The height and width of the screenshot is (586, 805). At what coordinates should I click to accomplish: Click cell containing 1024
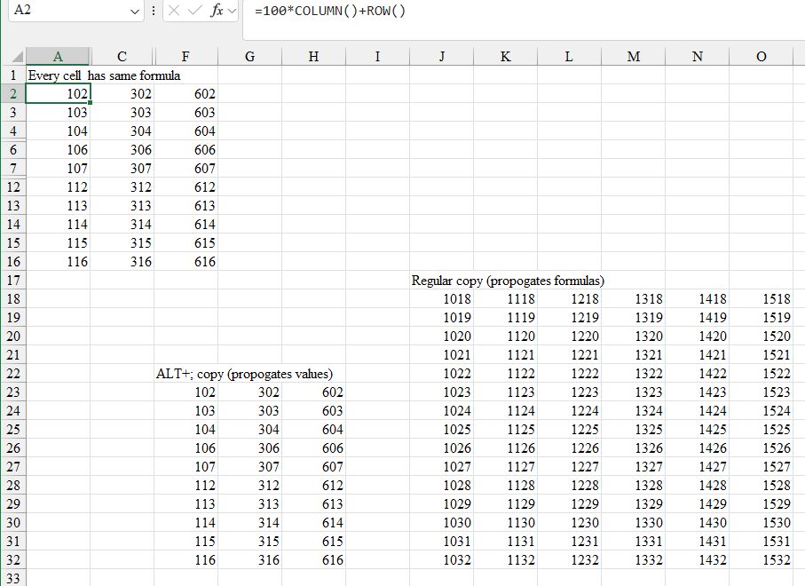pos(441,410)
